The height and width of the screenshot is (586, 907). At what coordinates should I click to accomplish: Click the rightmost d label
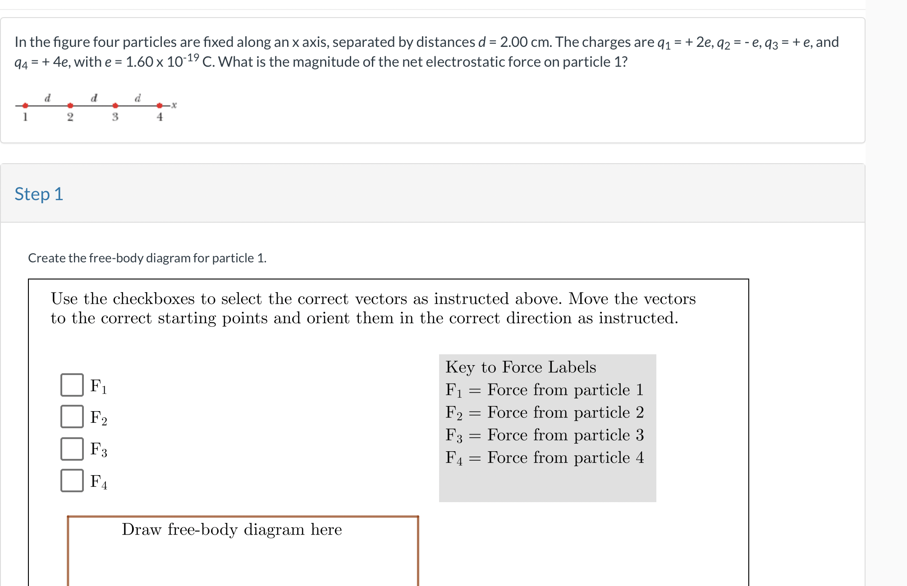137,97
